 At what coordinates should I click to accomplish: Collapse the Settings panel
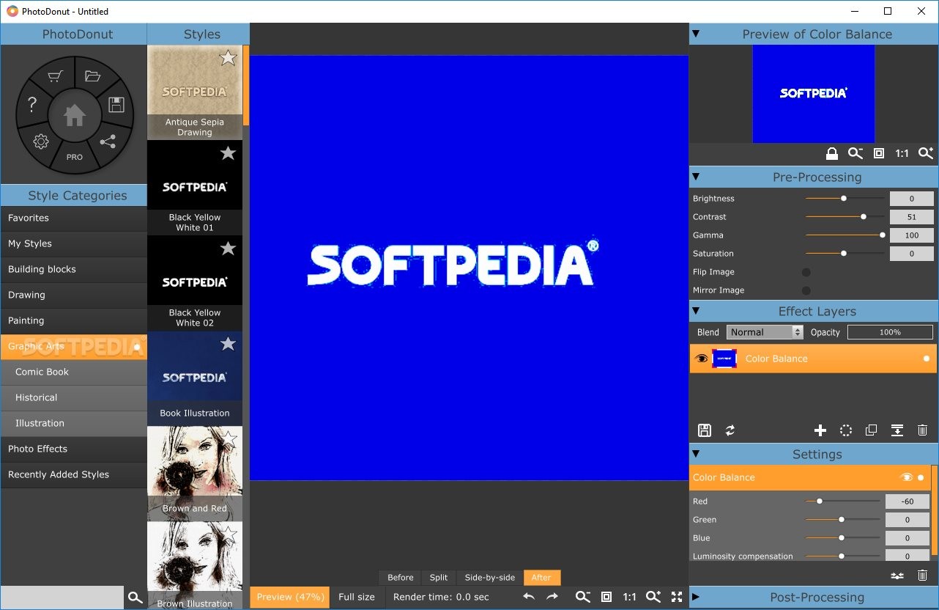[x=696, y=454]
